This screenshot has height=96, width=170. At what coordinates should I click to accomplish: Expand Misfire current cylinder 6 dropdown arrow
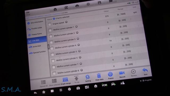coord(80,57)
